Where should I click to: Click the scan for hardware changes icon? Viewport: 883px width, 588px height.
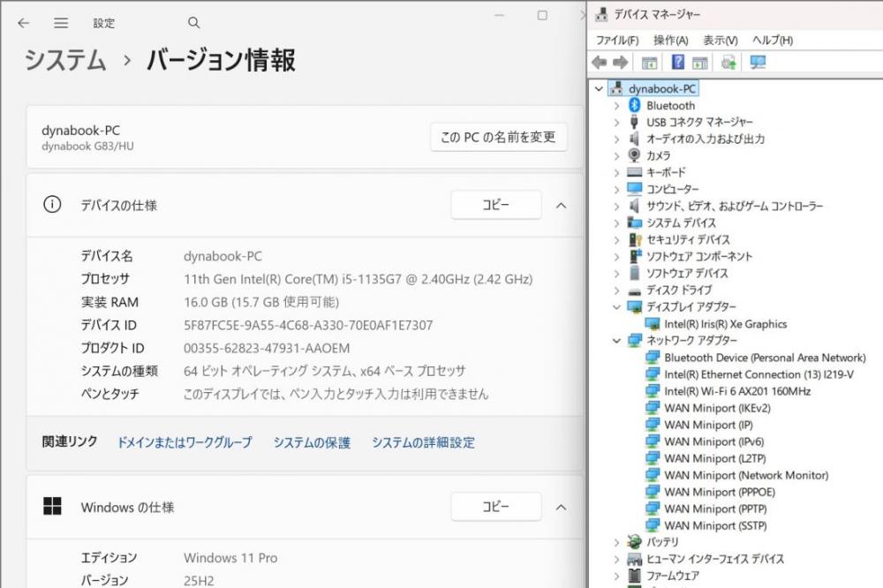coord(757,63)
